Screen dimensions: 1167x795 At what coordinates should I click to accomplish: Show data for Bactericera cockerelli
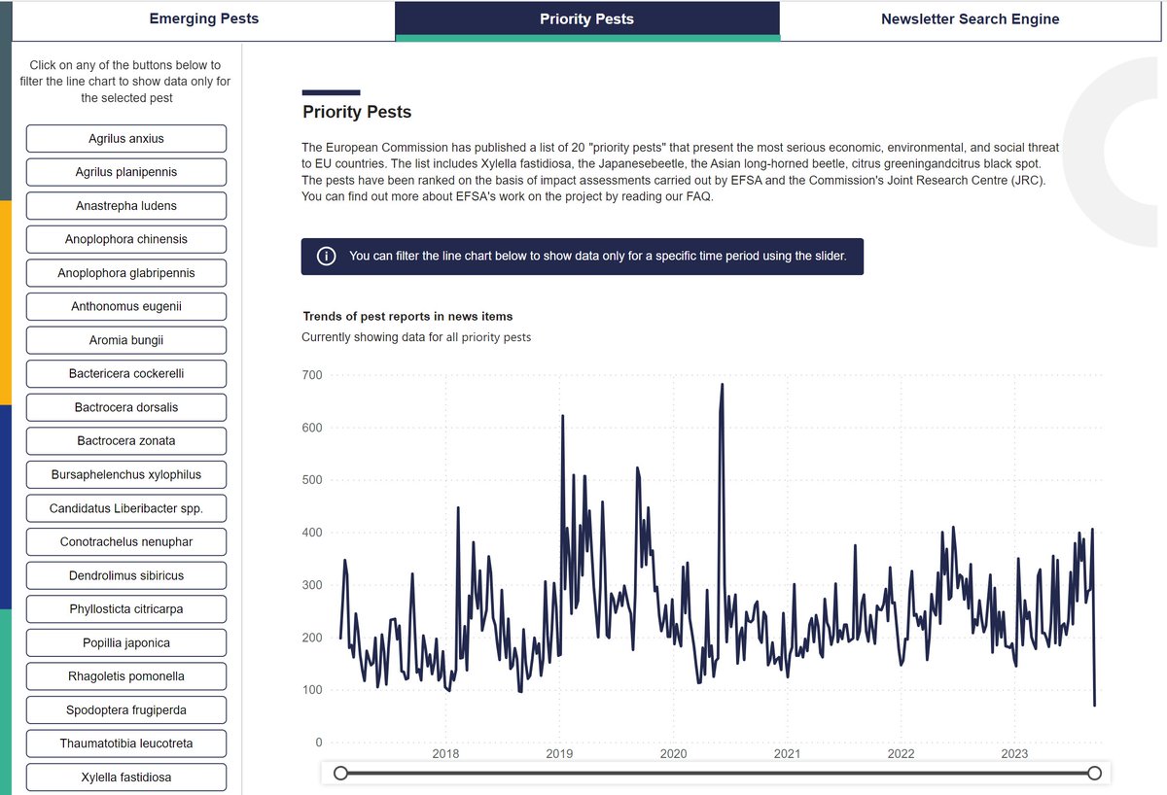(x=126, y=373)
